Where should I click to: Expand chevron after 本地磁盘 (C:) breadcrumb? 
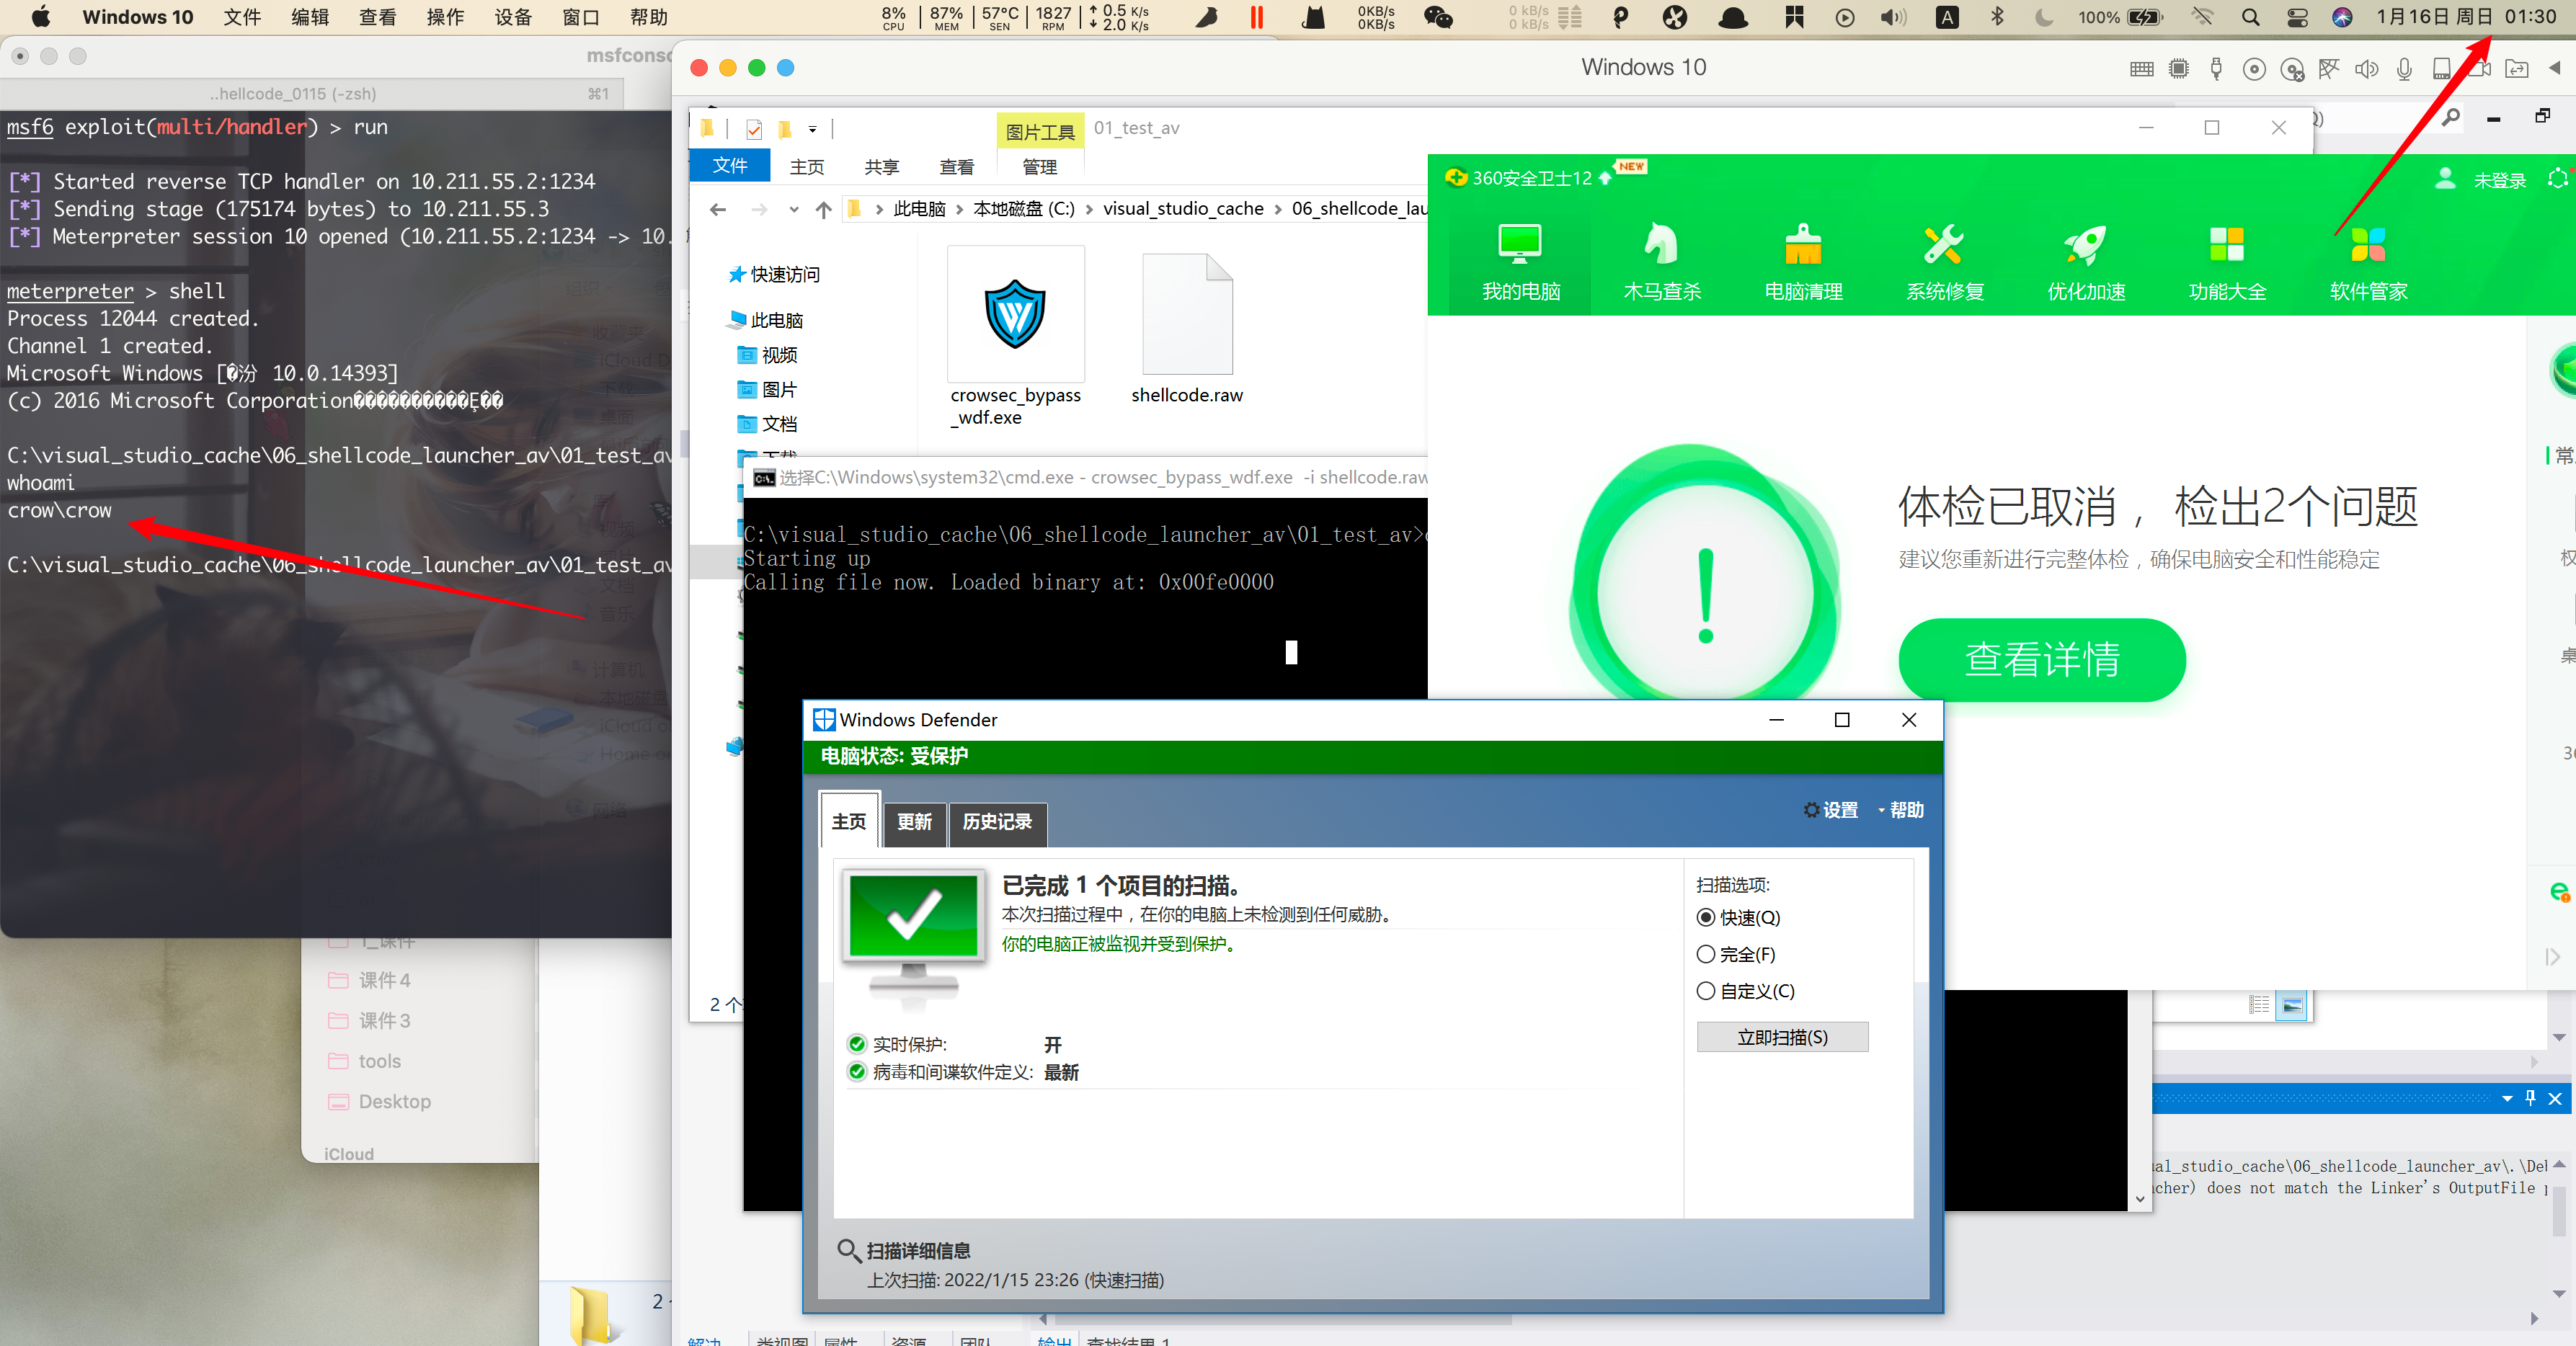click(1090, 209)
